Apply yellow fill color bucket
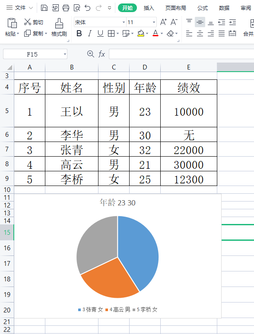Image resolution: width=254 pixels, height=334 pixels. 141,33
